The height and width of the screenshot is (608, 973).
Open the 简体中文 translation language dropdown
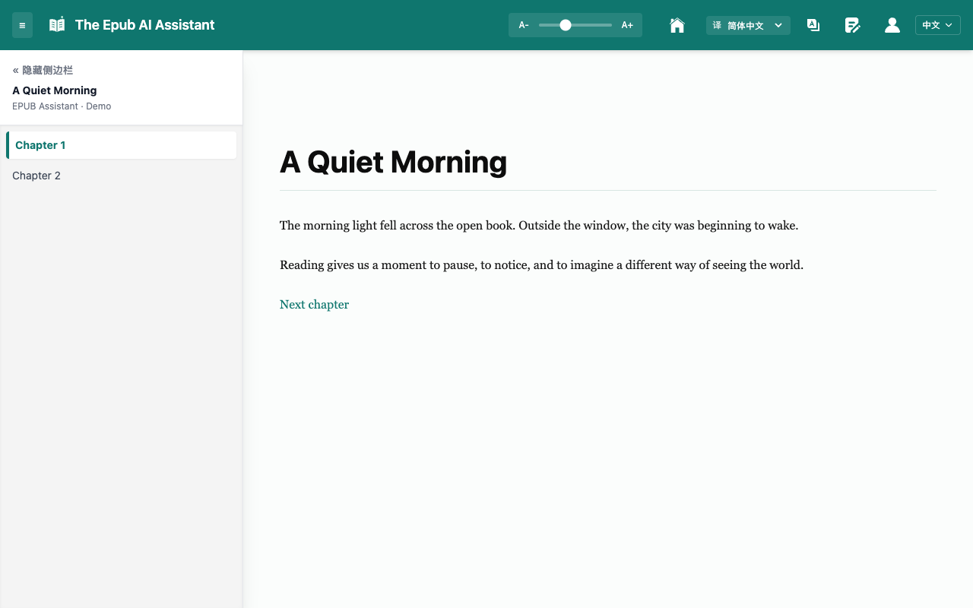pyautogui.click(x=748, y=25)
